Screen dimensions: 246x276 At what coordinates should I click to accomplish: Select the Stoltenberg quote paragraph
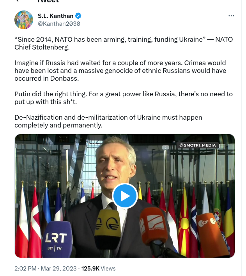(x=124, y=43)
